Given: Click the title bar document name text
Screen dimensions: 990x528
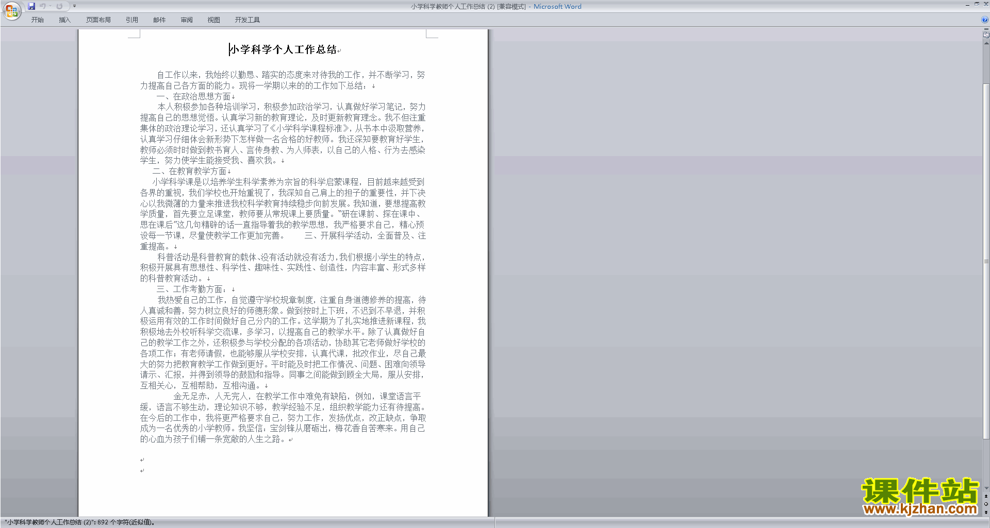Looking at the screenshot, I should tap(468, 7).
